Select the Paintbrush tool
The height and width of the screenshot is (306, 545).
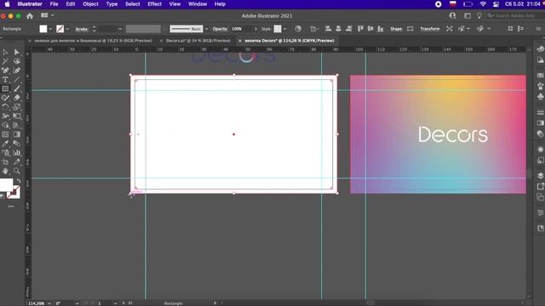pyautogui.click(x=16, y=88)
